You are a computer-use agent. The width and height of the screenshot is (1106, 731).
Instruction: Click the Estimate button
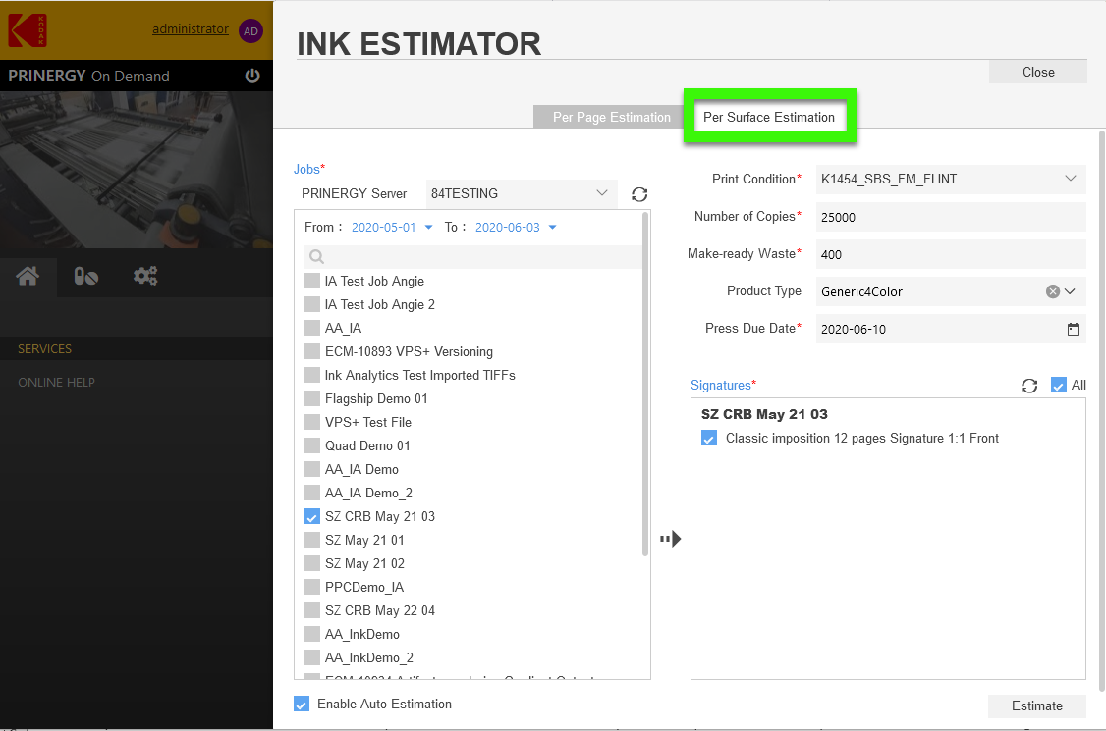click(1037, 705)
